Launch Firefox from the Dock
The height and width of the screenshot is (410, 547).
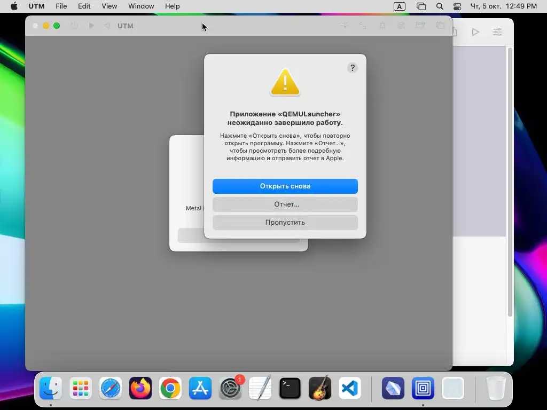tap(140, 388)
